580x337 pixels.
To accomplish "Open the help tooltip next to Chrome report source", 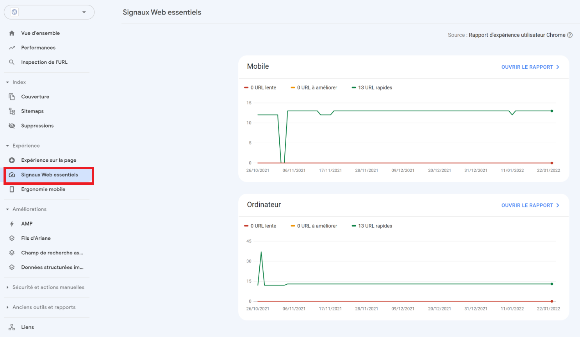I will 570,35.
